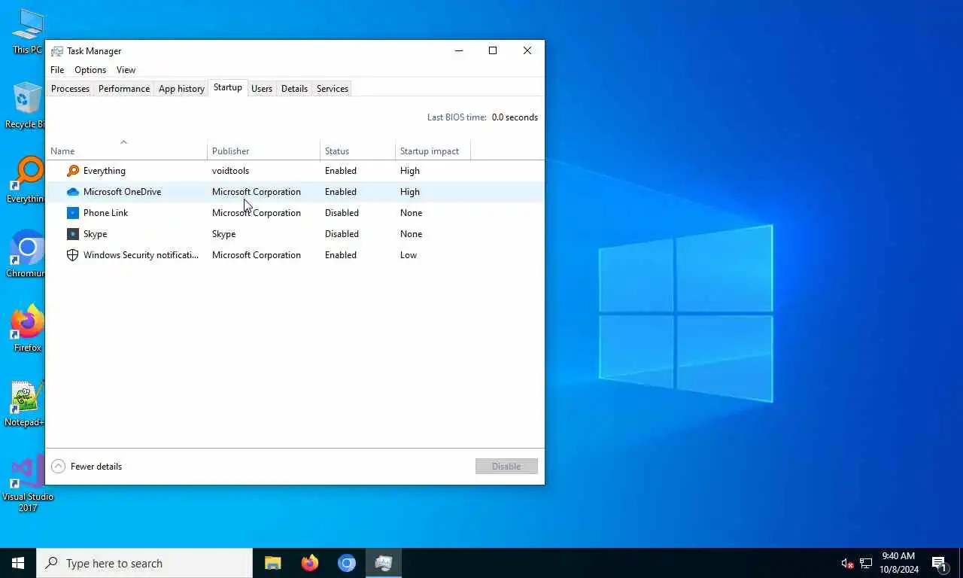Click the Last BIOS time label
Image resolution: width=963 pixels, height=578 pixels.
click(x=457, y=117)
